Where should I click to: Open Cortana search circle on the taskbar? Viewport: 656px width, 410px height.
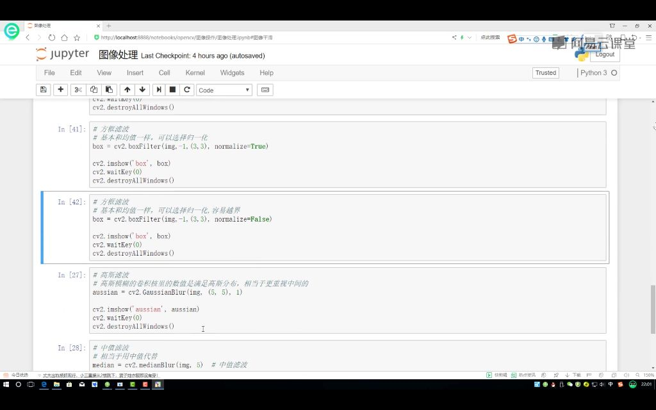[19, 384]
